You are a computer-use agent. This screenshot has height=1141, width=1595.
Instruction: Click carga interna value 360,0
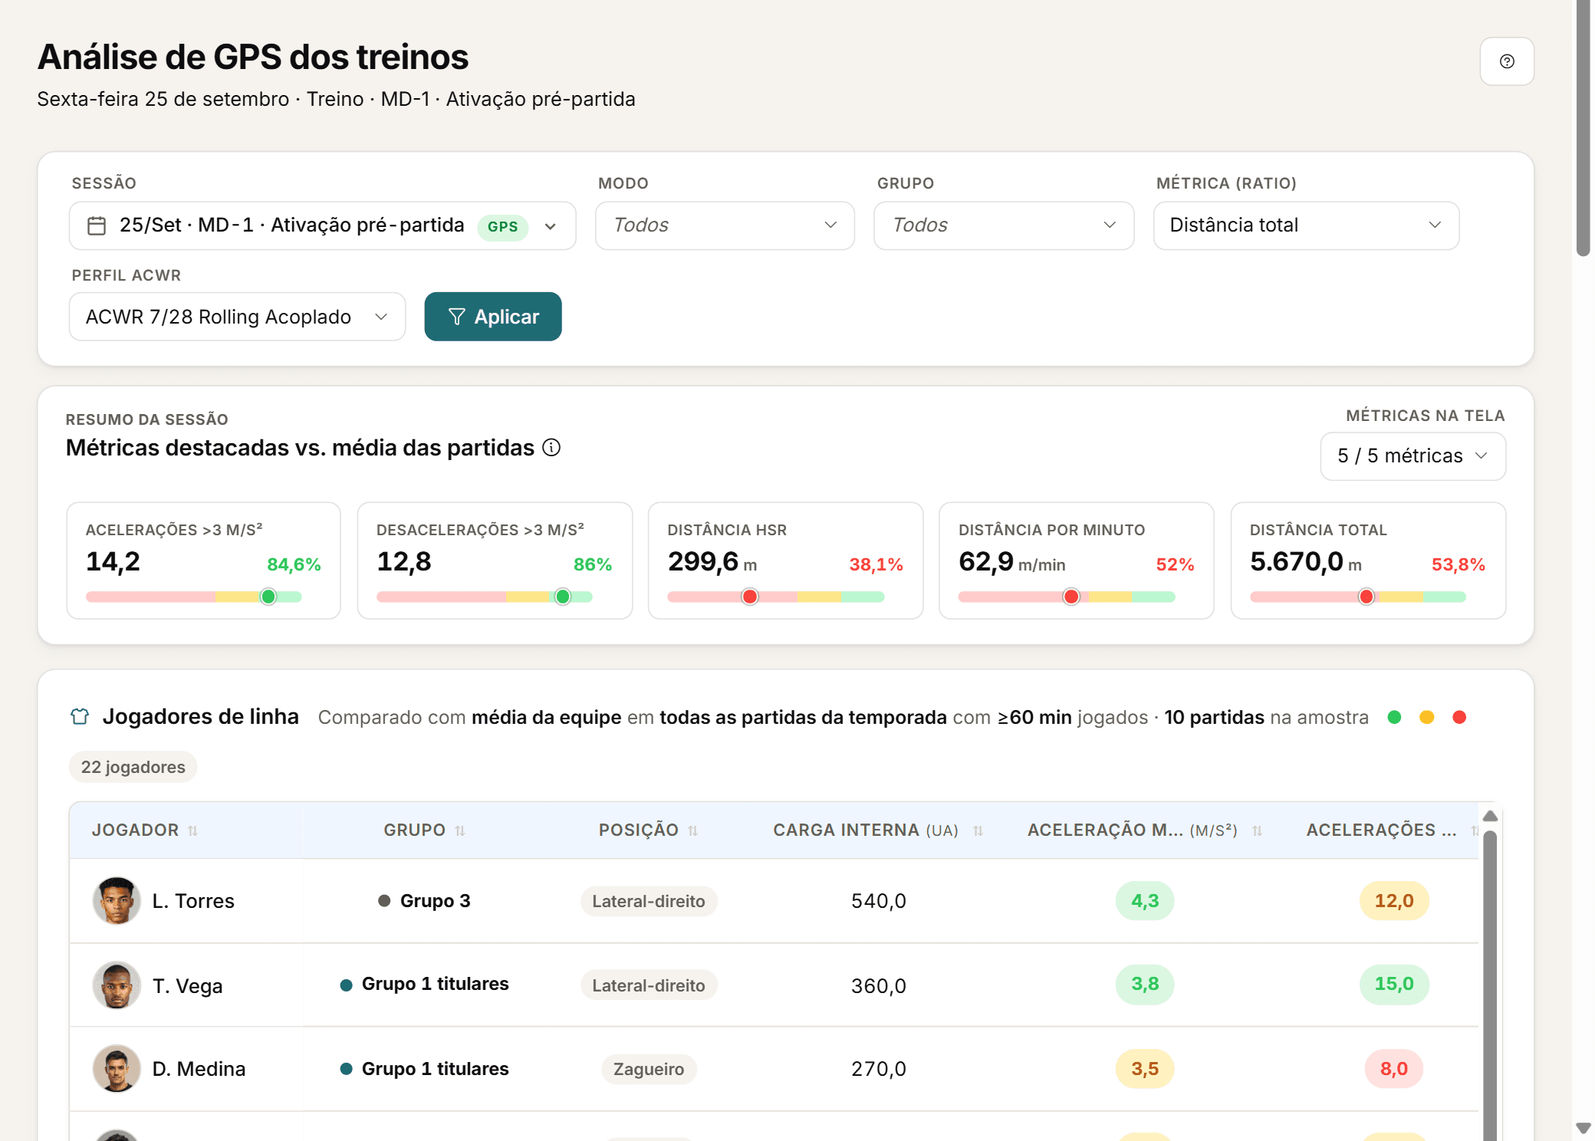click(879, 985)
